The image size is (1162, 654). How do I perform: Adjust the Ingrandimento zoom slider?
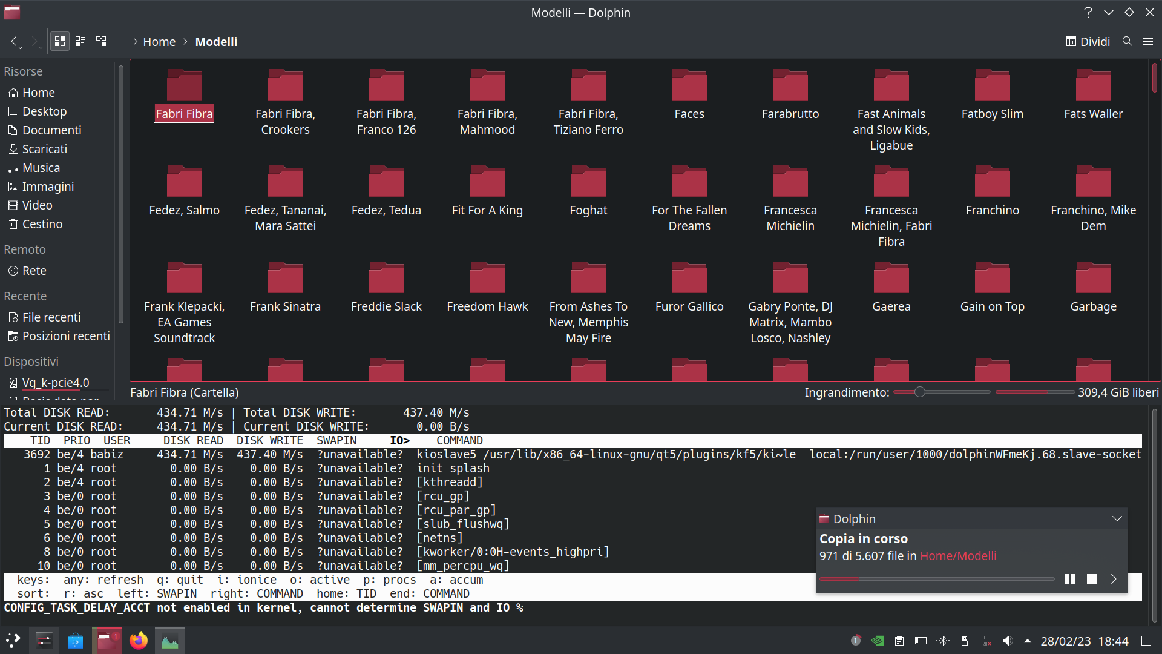pyautogui.click(x=919, y=392)
